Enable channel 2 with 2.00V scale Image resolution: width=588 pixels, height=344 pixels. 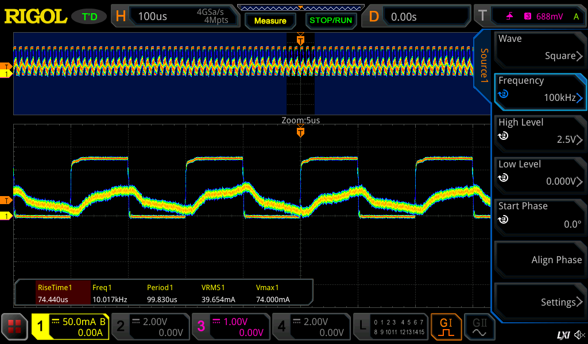click(x=150, y=327)
